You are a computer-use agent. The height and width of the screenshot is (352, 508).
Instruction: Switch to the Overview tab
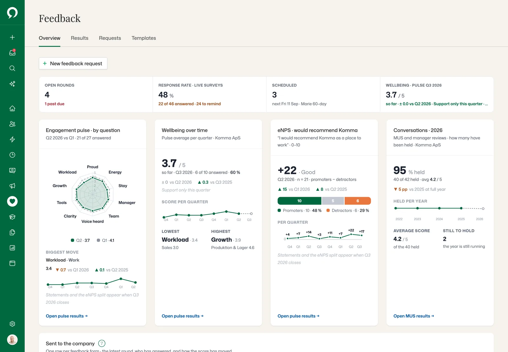50,38
